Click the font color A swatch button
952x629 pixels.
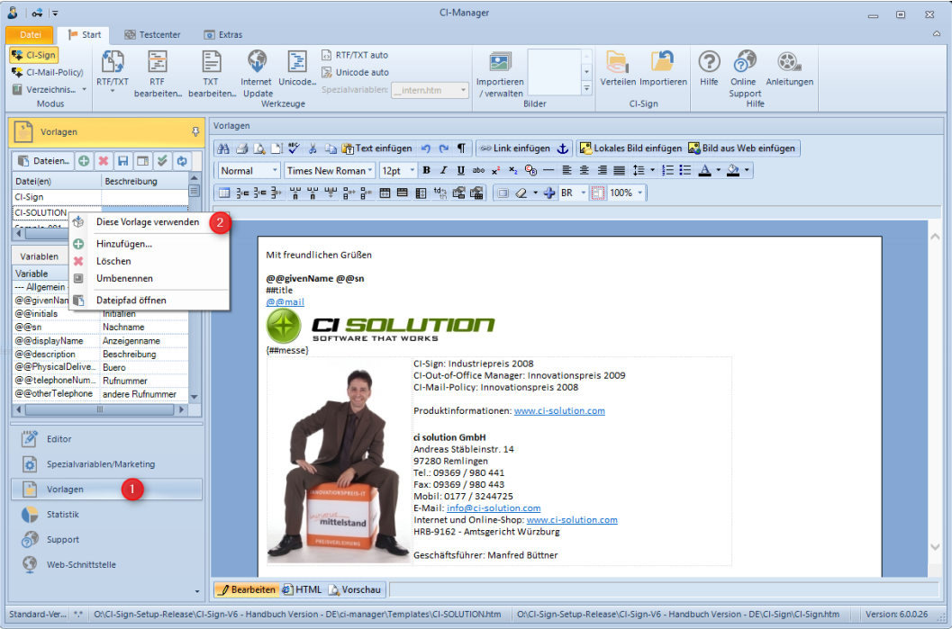click(x=705, y=170)
